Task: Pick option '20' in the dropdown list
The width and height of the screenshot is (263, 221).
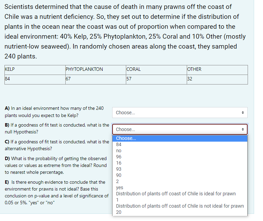Action: coord(180,212)
